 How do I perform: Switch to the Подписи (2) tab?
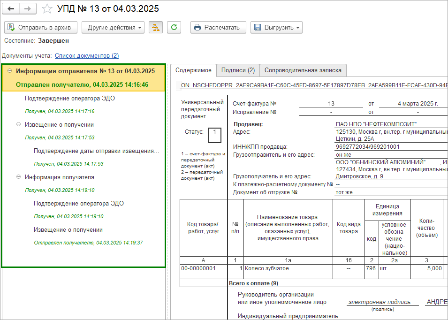coord(238,70)
